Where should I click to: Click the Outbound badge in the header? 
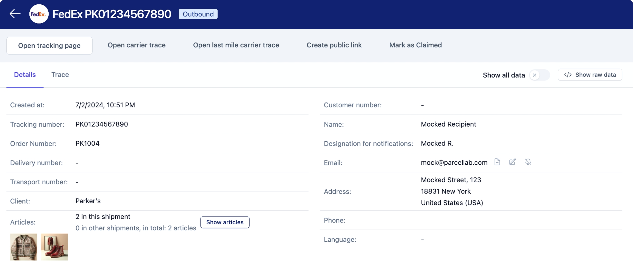[198, 14]
